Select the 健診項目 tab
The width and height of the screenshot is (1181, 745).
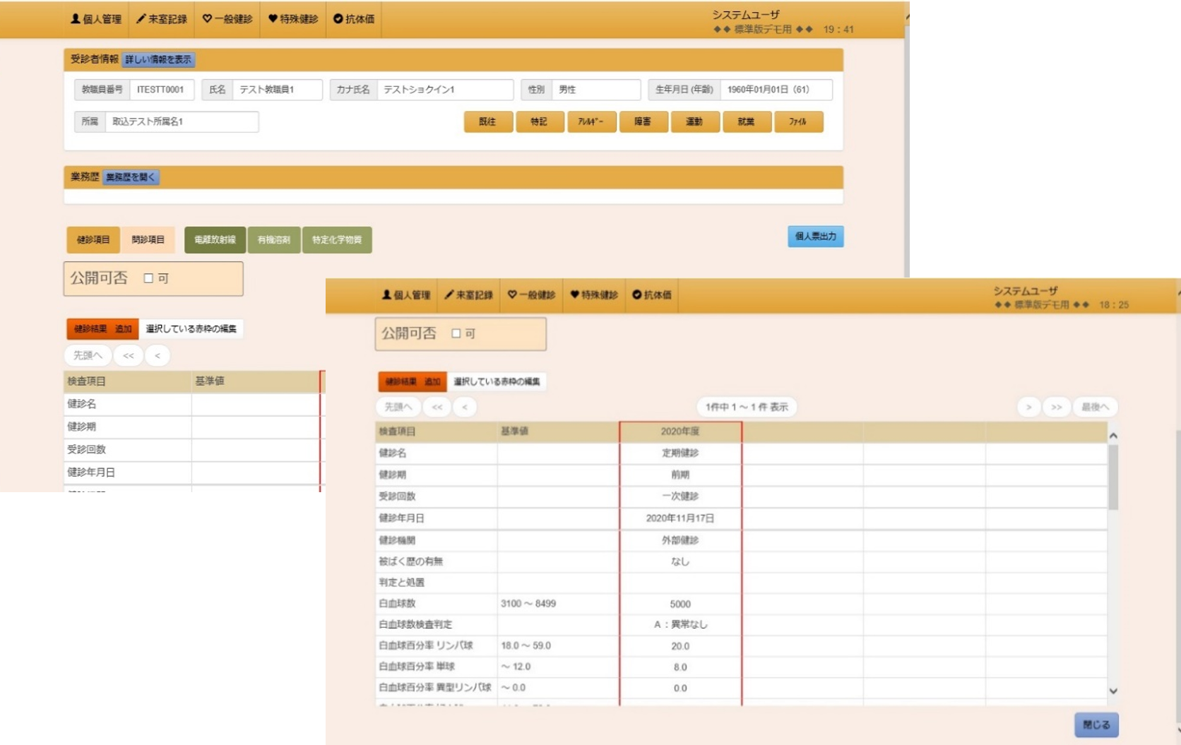point(93,240)
